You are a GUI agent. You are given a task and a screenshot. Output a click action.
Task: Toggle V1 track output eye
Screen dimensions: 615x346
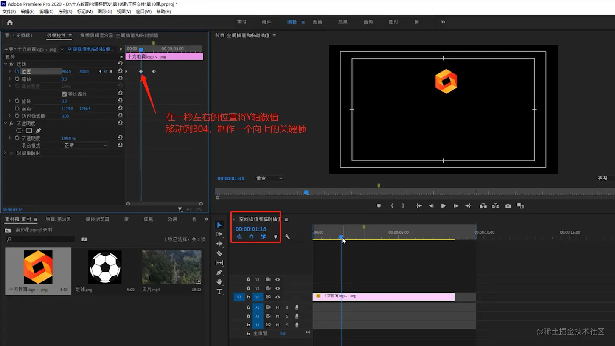pos(278,297)
